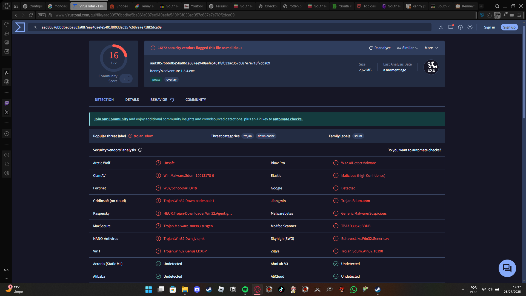
Task: Click the battery saver icon in toolbar
Action: 512,15
